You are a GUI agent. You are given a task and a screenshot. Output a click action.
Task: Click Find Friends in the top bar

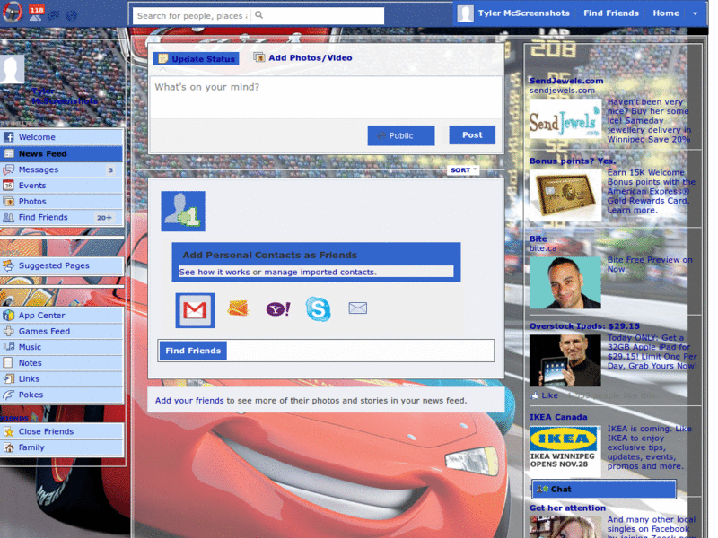611,13
